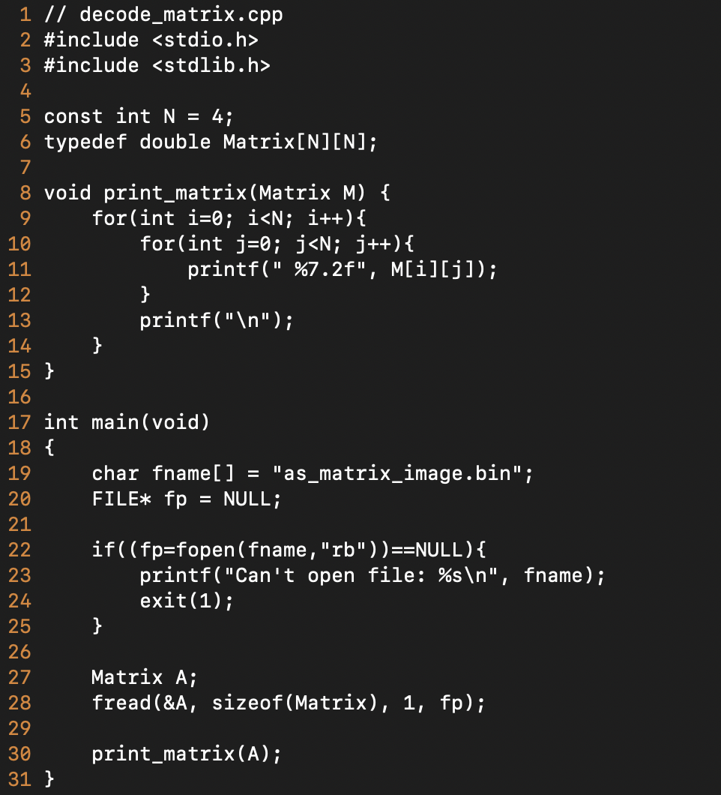Click the "as_matrix_image.bin" filename string

397,473
